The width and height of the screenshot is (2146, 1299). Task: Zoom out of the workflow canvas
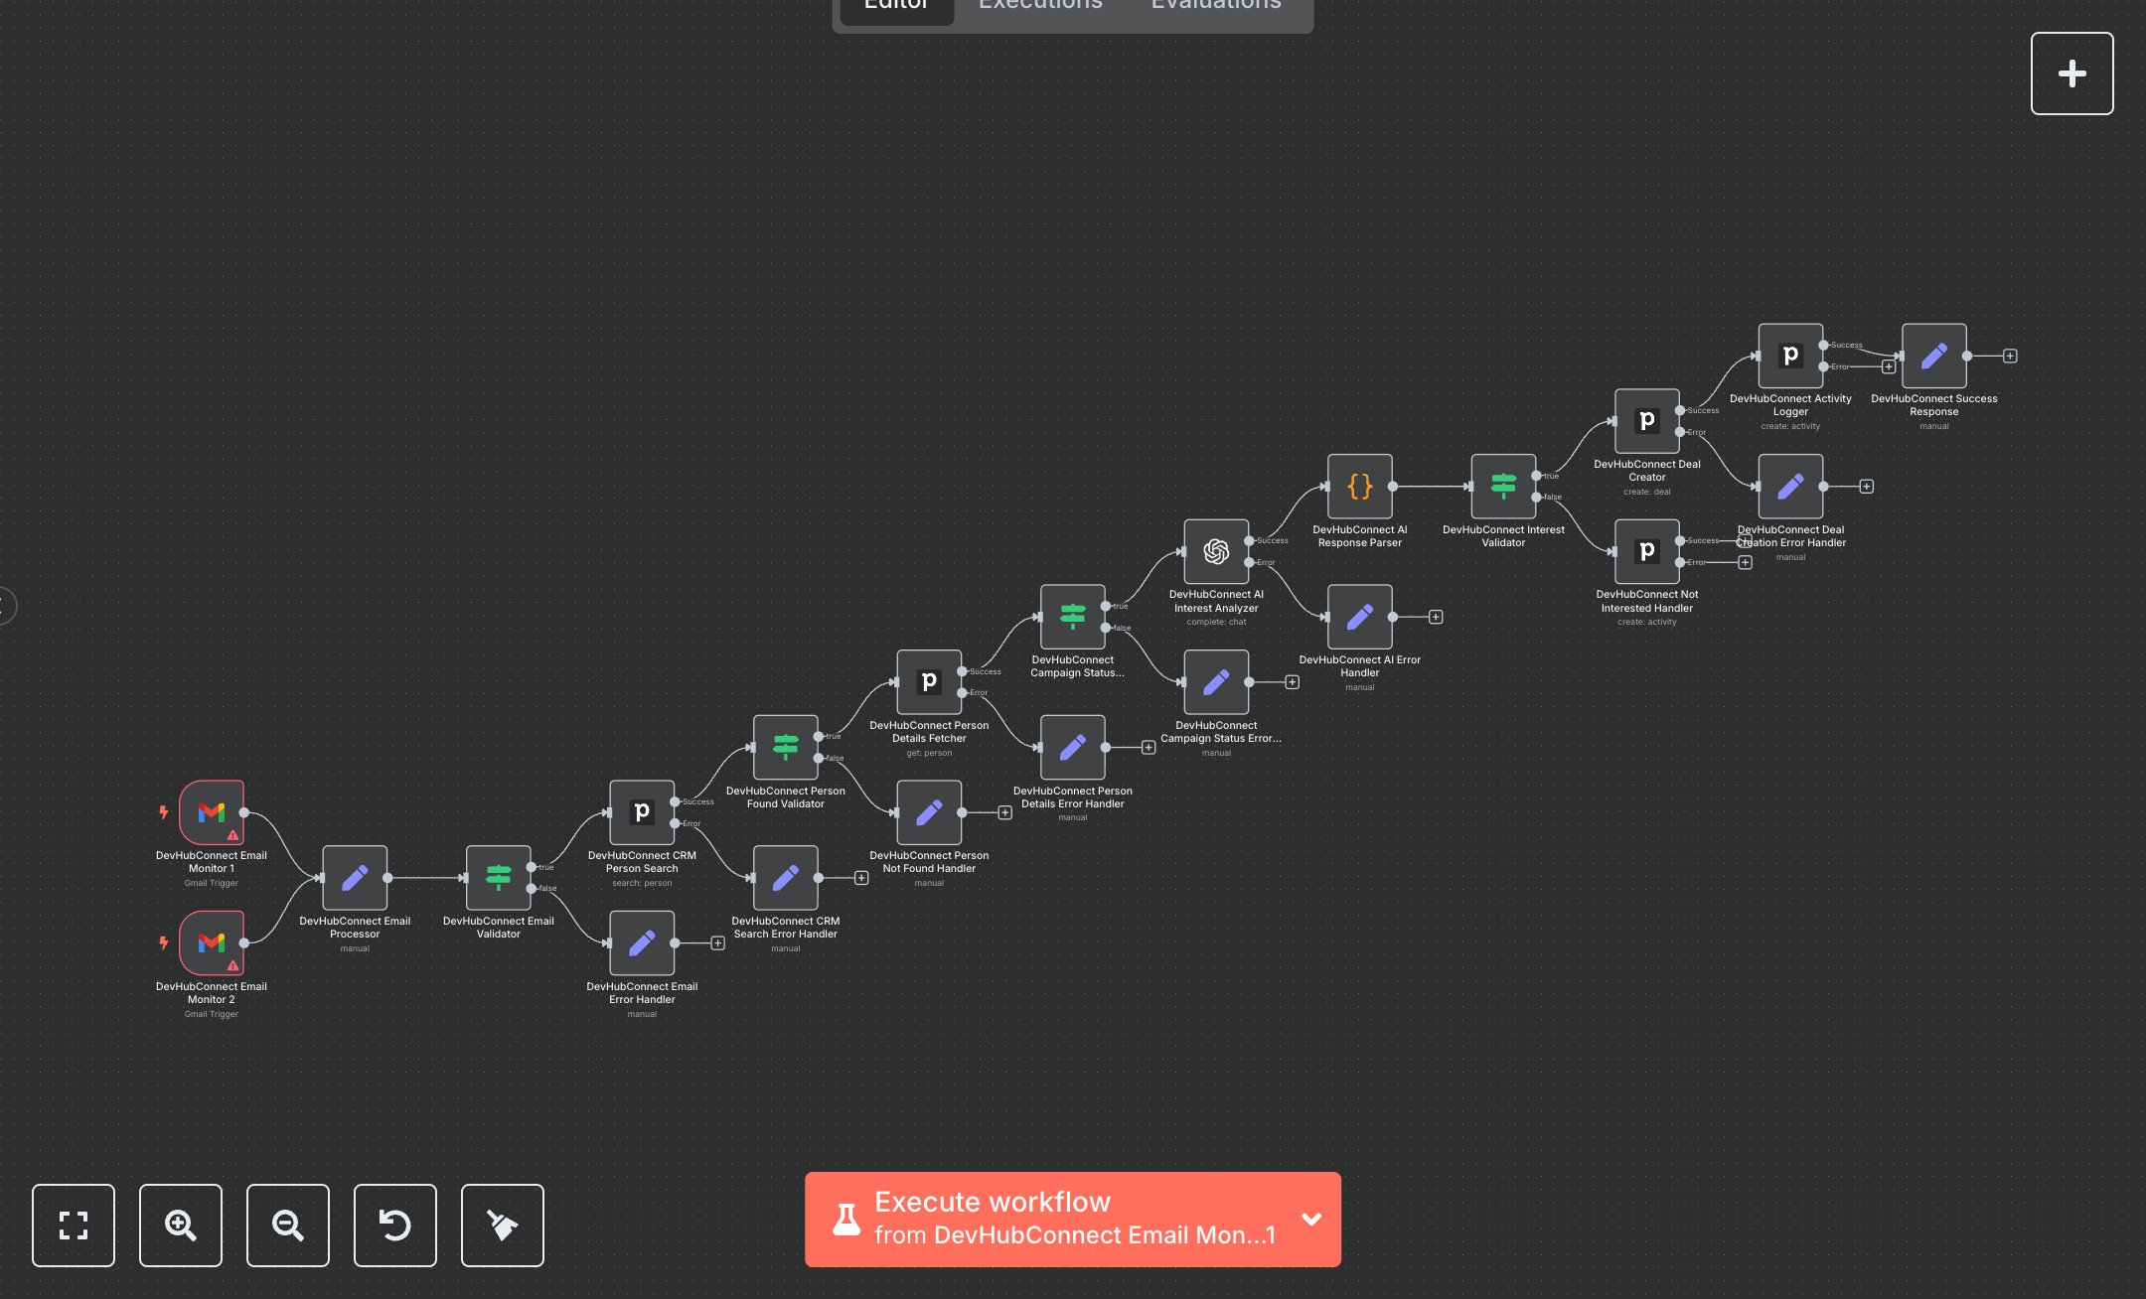tap(288, 1225)
